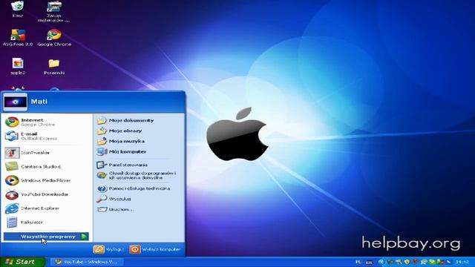Open the Zakup materiałów desktop shortcut

pyautogui.click(x=54, y=12)
